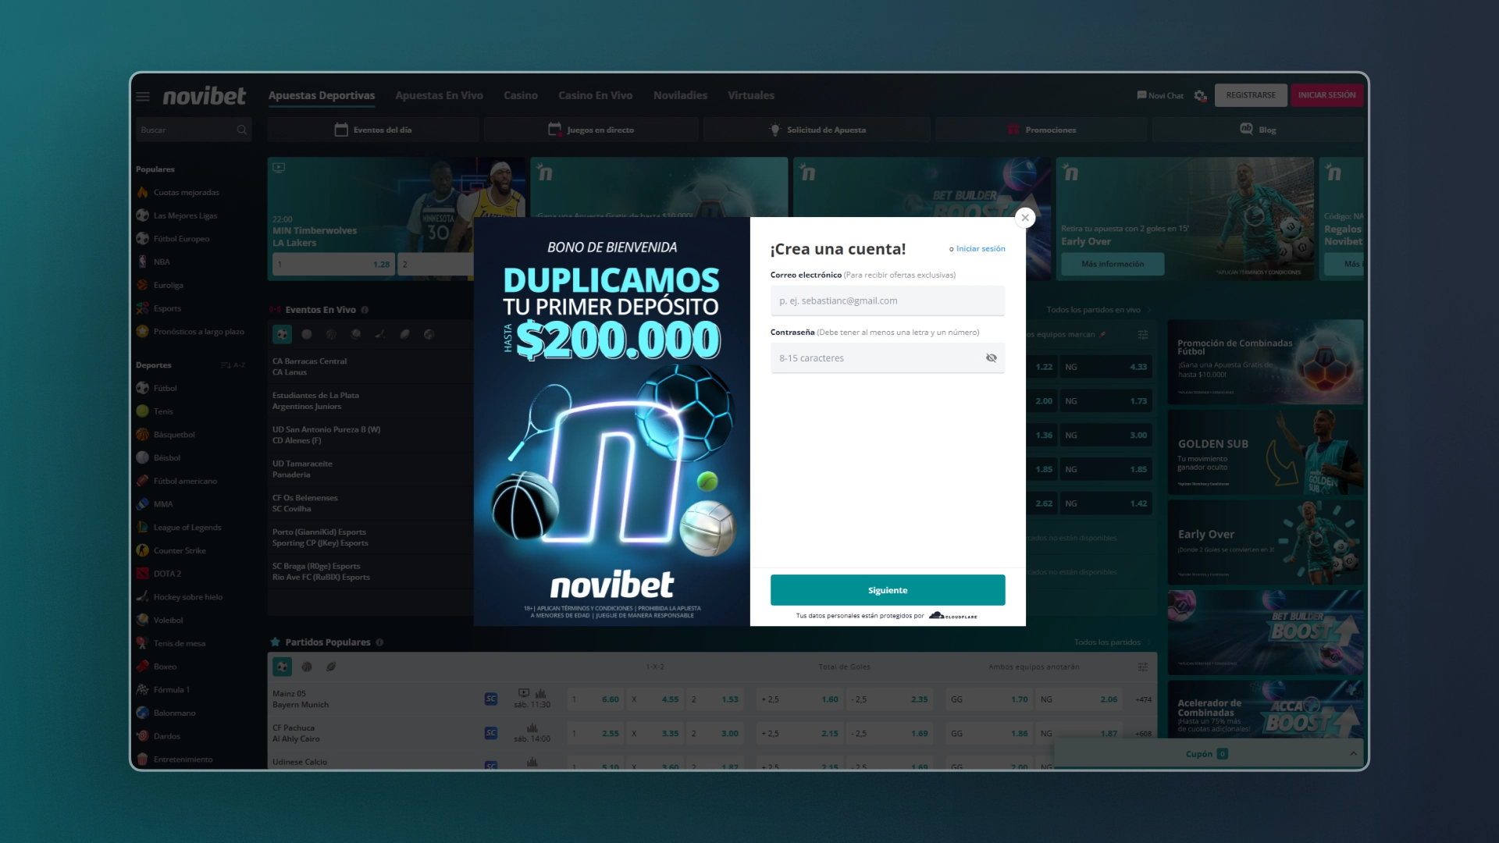1499x843 pixels.
Task: Open Básquetbol sport in sidebar
Action: (174, 435)
